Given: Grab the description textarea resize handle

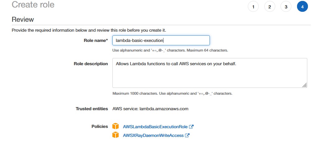Looking at the screenshot, I should pyautogui.click(x=304, y=85).
